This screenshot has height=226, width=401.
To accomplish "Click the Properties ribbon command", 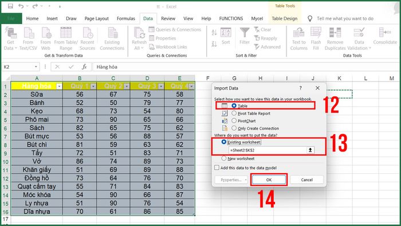I will pos(162,38).
